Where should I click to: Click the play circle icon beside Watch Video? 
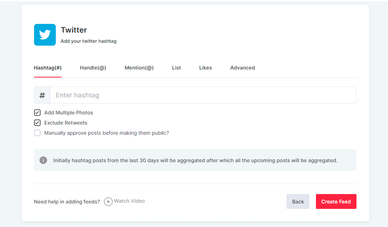coord(108,202)
